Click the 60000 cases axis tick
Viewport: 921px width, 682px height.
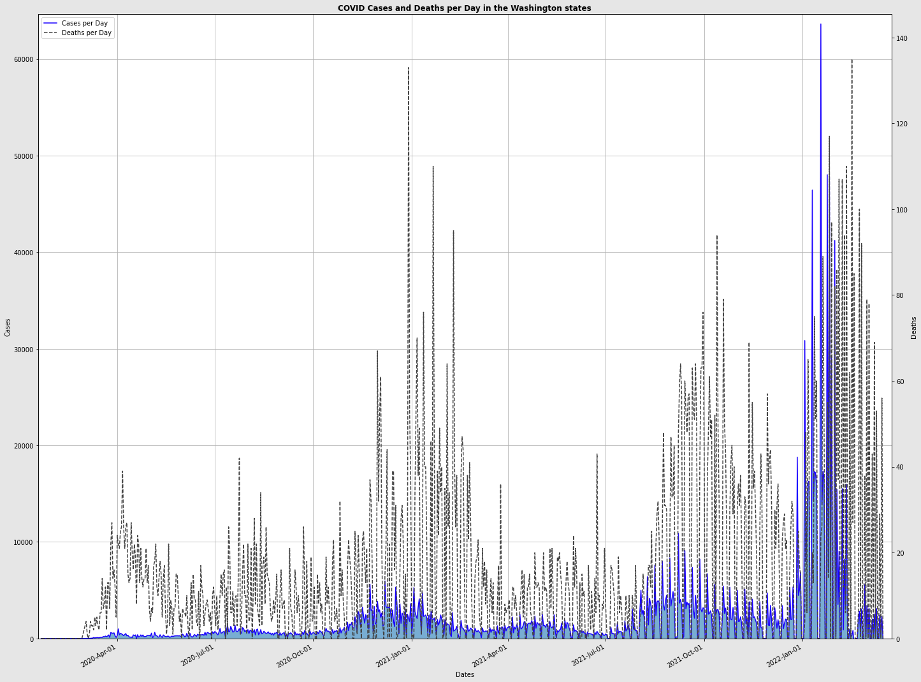tap(24, 60)
